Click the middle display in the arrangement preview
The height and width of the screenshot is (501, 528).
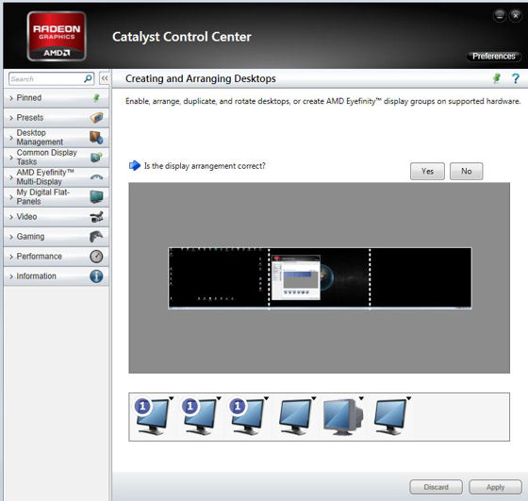320,277
